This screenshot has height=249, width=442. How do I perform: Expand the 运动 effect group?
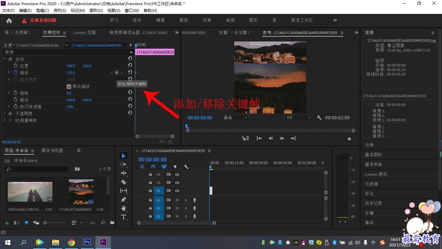click(x=5, y=59)
